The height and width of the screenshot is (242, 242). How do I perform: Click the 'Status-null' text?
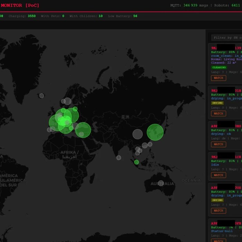click(222, 231)
